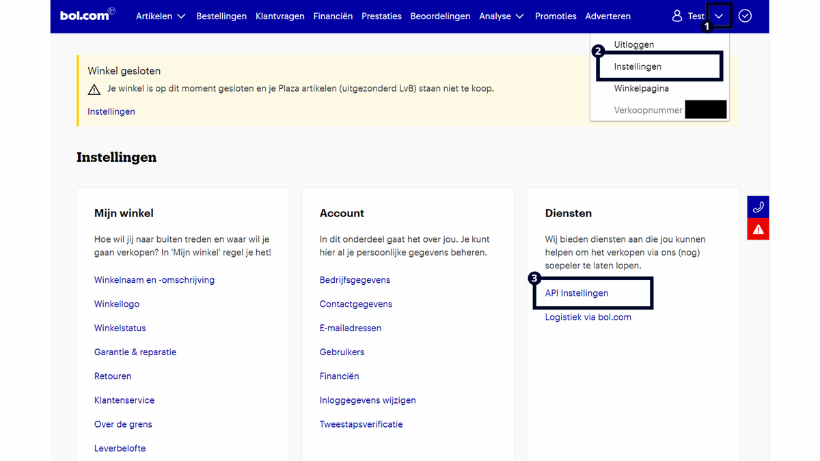Open the Retouren link
820x461 pixels.
click(113, 376)
